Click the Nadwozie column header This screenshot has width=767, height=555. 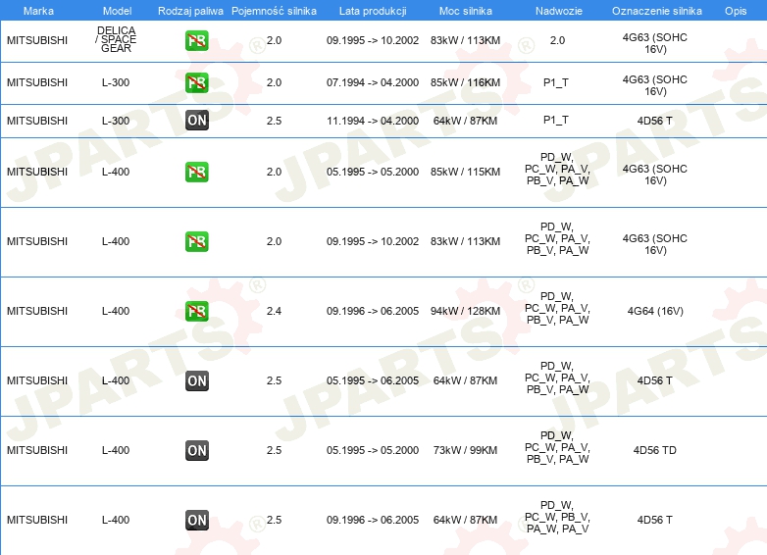pyautogui.click(x=559, y=11)
